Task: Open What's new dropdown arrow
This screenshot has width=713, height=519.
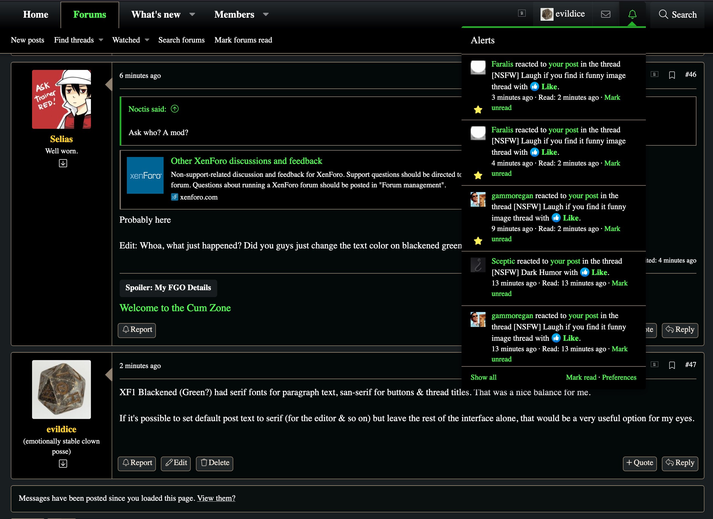Action: click(192, 14)
